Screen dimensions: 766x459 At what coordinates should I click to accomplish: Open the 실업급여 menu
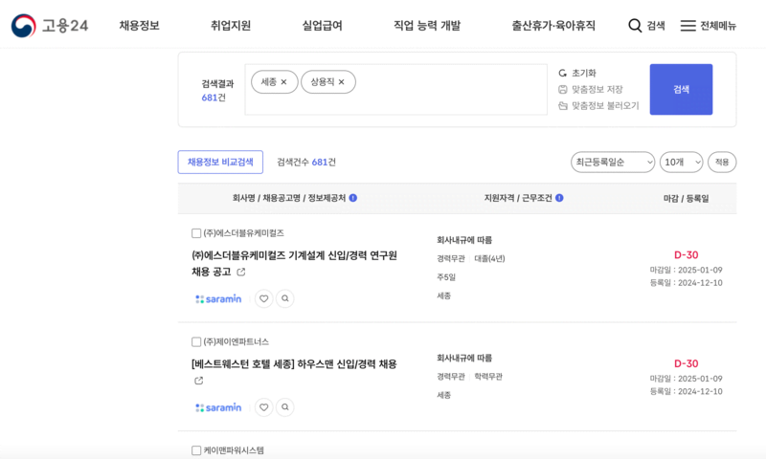(322, 26)
